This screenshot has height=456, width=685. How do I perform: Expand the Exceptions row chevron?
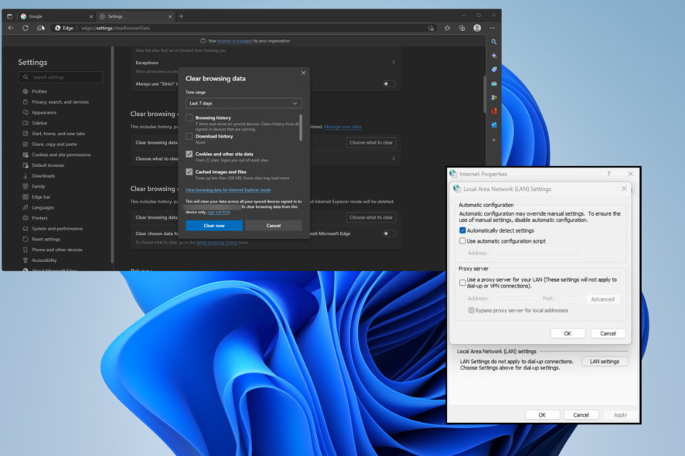pyautogui.click(x=393, y=63)
